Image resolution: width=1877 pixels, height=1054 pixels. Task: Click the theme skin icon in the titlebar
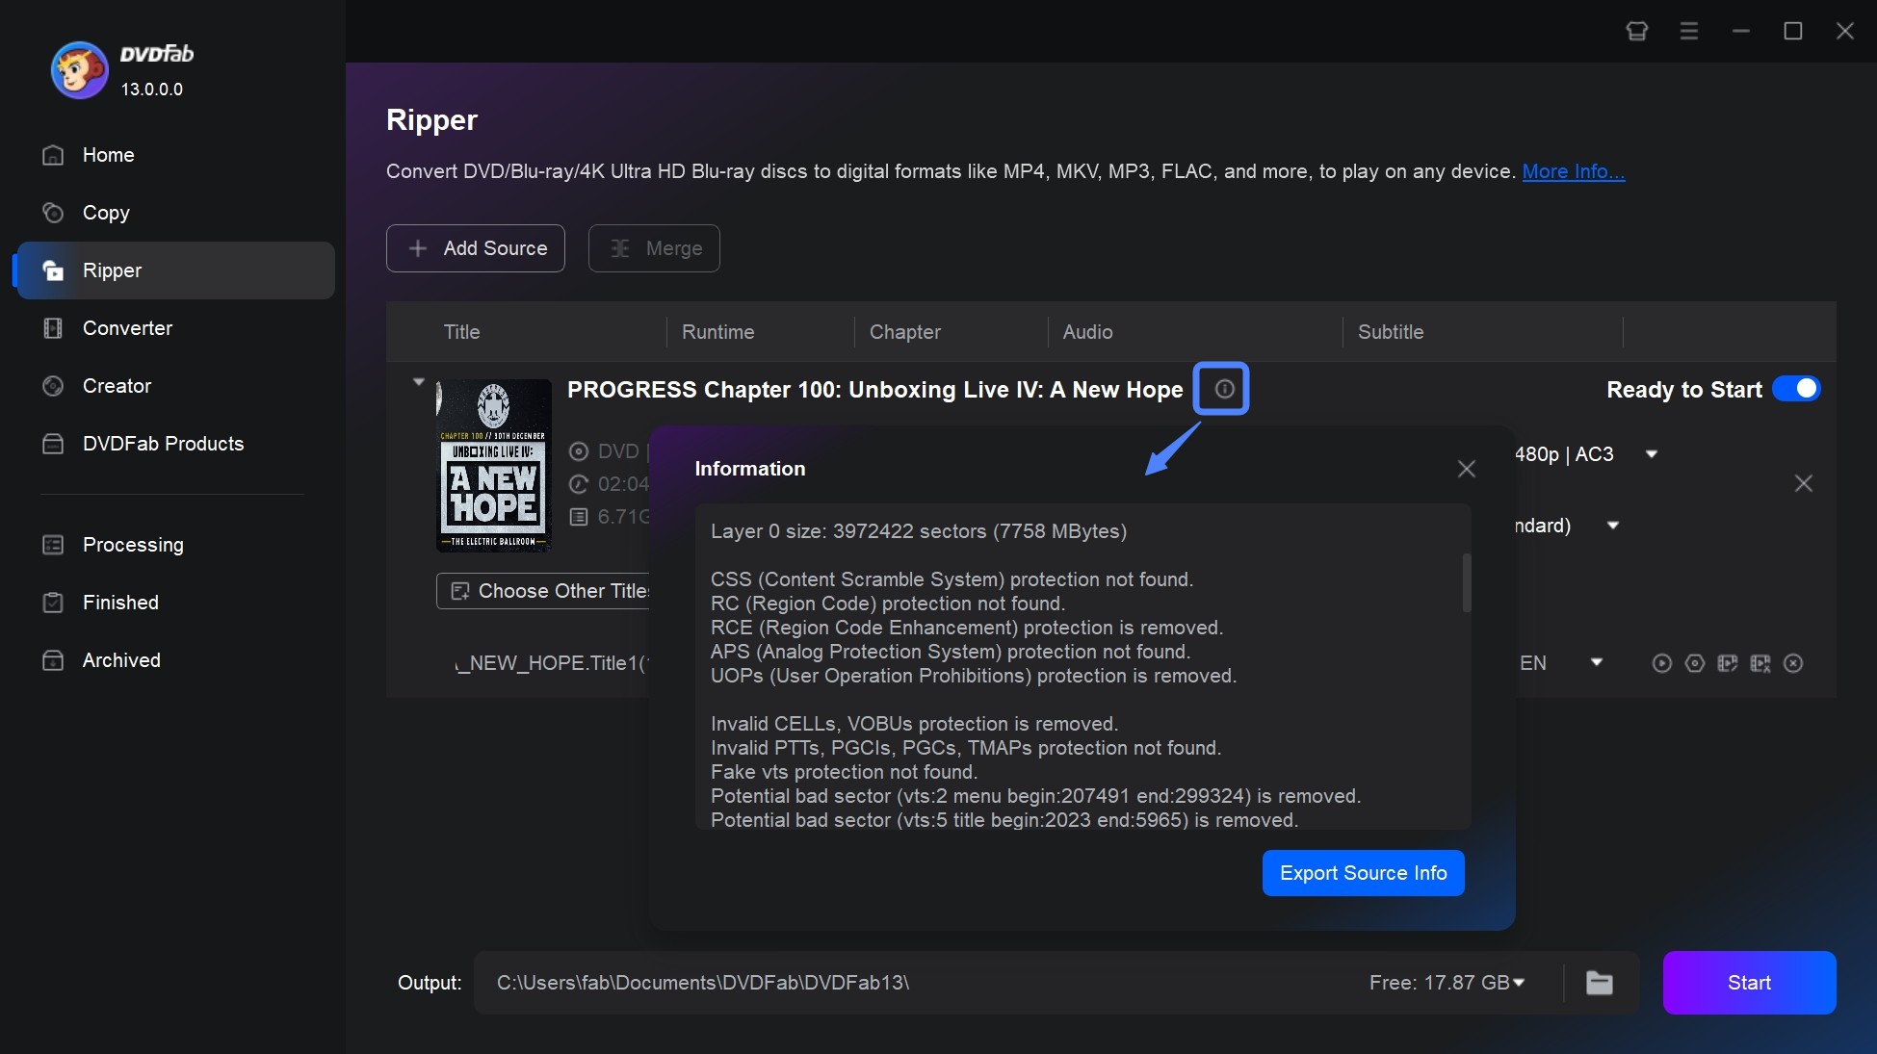1636,30
